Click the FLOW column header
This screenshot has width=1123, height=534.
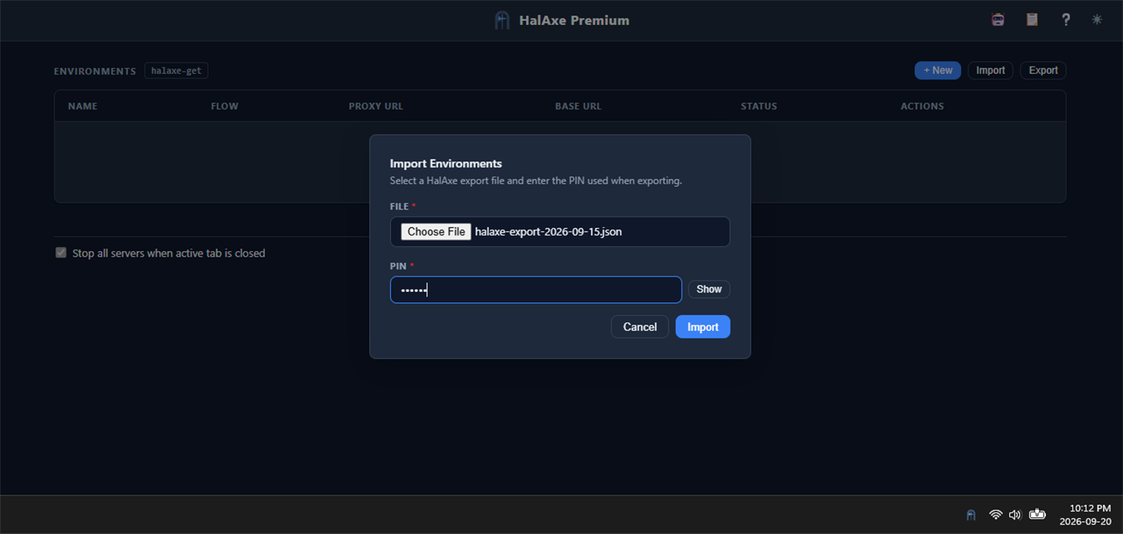pos(225,106)
